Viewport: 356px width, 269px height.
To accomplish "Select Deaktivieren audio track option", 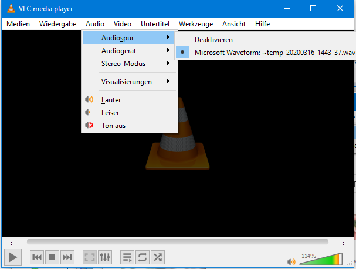I will (x=266, y=39).
